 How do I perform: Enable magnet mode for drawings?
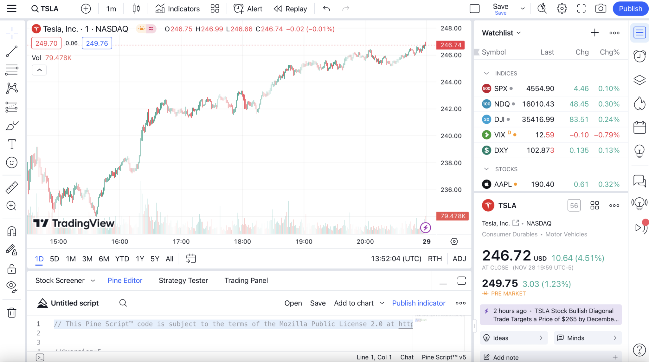click(x=12, y=231)
